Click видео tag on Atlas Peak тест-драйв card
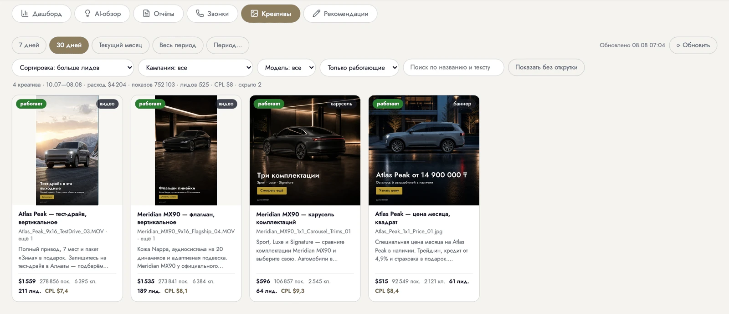The width and height of the screenshot is (729, 314). point(108,104)
